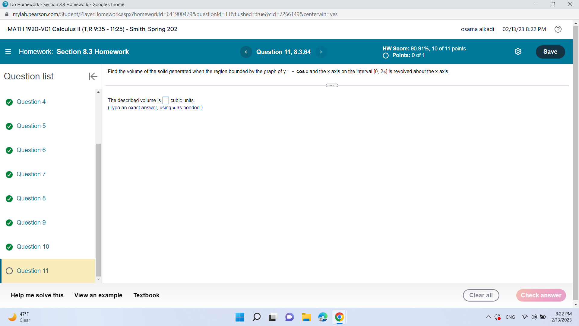This screenshot has width=579, height=326.
Task: Click the Points status circle indicator
Action: coord(385,56)
